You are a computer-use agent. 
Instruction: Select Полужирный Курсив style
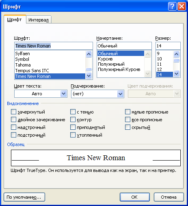click(121, 69)
